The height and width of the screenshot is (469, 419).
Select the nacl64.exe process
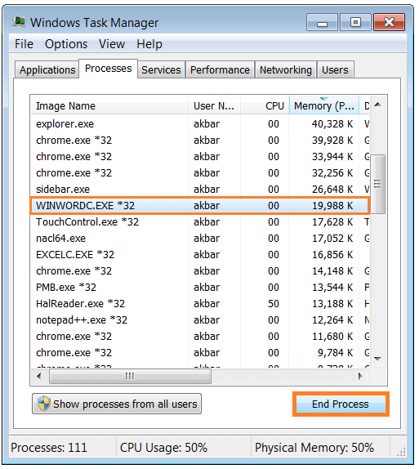[200, 238]
